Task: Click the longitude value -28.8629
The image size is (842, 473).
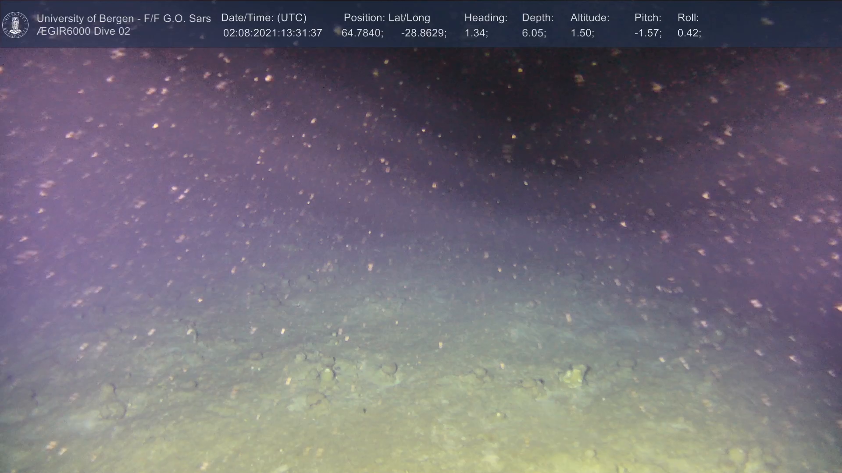Action: pyautogui.click(x=423, y=33)
